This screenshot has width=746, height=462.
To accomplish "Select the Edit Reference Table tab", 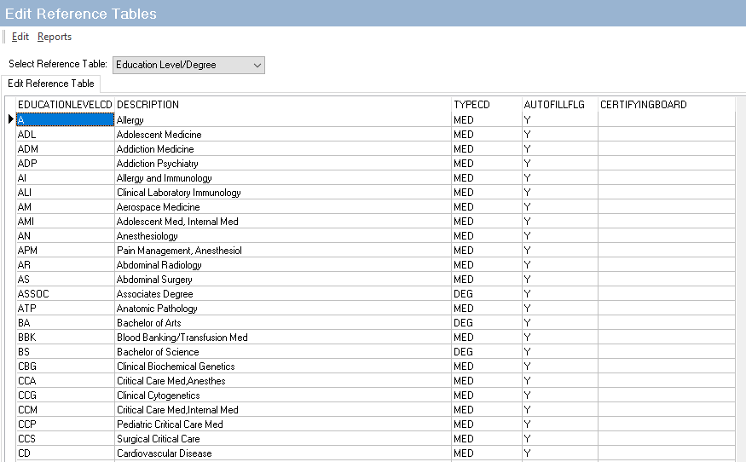I will click(x=50, y=84).
